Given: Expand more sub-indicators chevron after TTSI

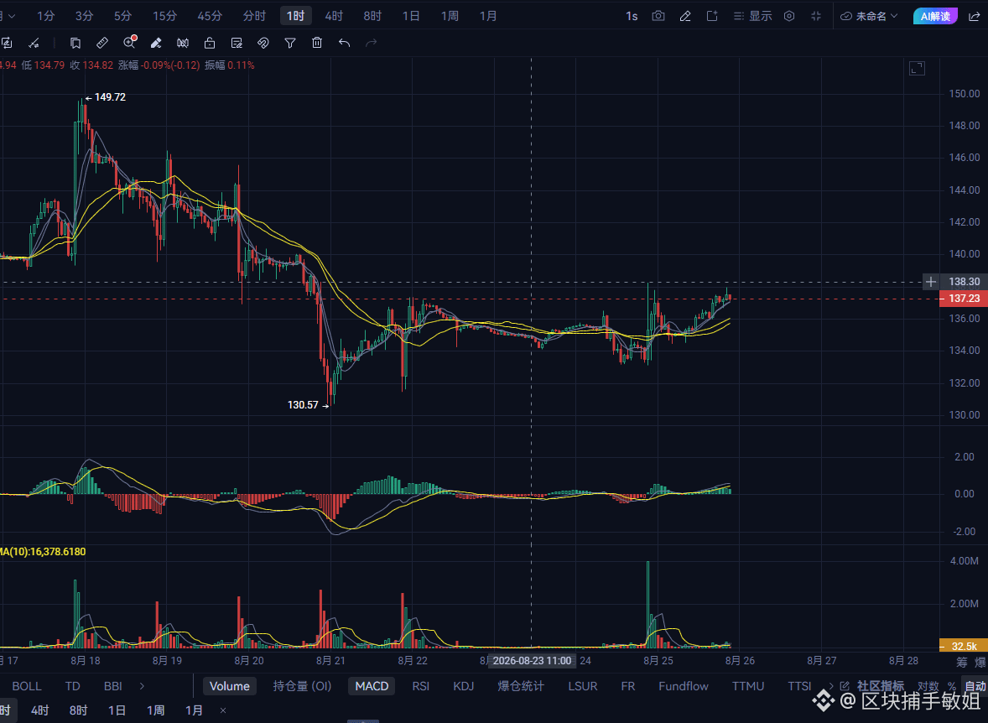Looking at the screenshot, I should click(831, 686).
